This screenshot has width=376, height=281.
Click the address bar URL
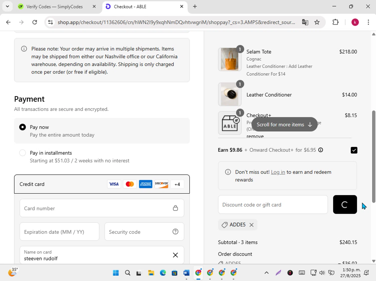tap(176, 22)
